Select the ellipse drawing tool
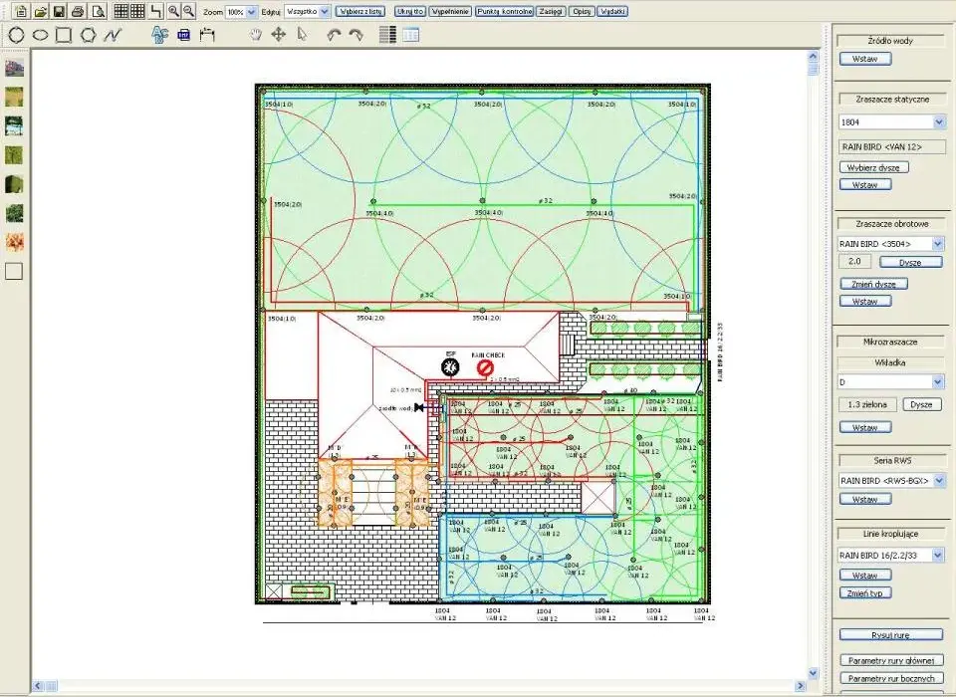Screen dimensions: 956x697 (x=40, y=35)
